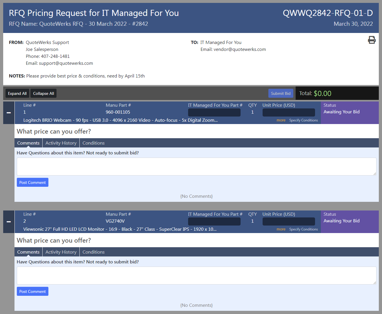This screenshot has width=382, height=314.
Task: Open Activity History tab for line 1
Action: pos(61,143)
